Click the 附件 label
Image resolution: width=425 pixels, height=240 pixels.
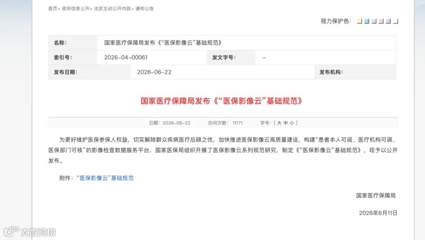click(66, 178)
